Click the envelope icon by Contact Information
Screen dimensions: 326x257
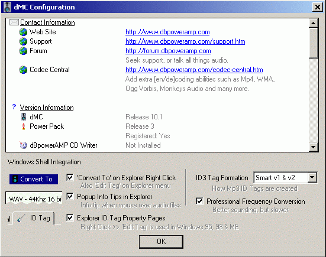tap(14, 22)
